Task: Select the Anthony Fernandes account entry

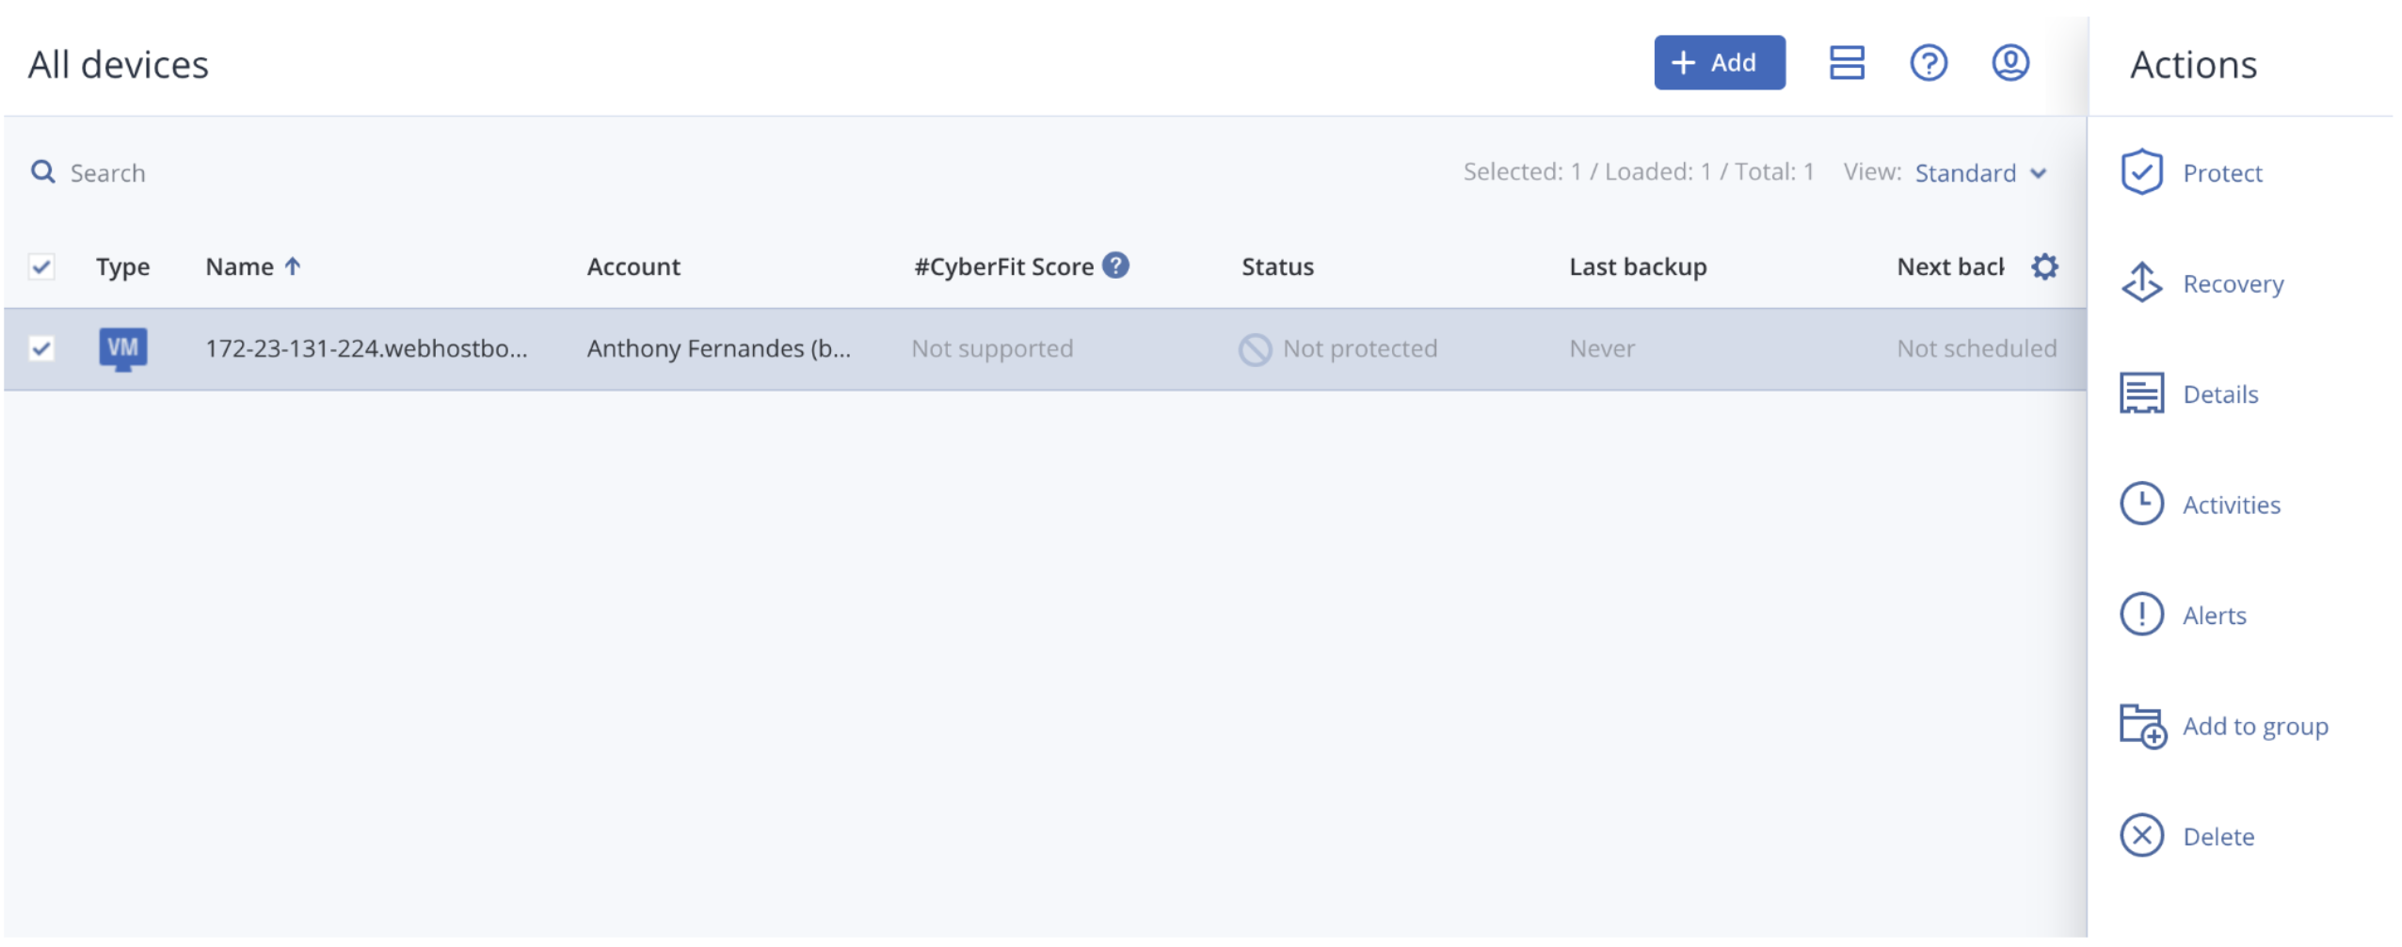Action: 720,348
